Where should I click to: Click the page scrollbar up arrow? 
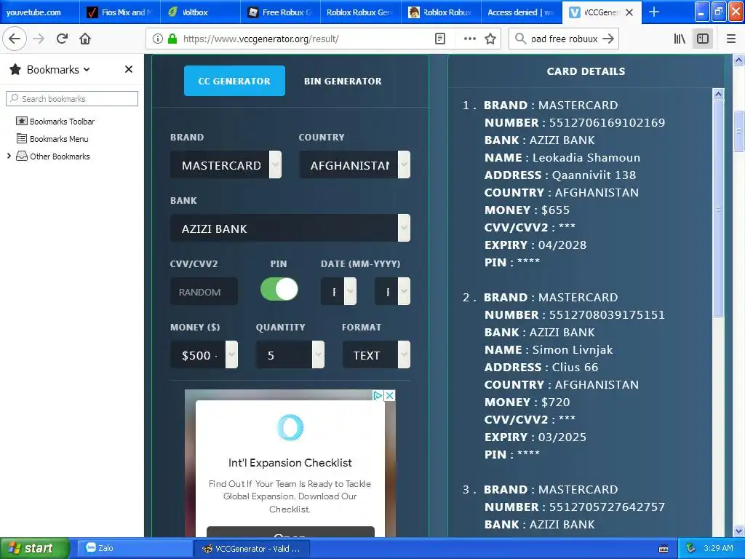[738, 60]
